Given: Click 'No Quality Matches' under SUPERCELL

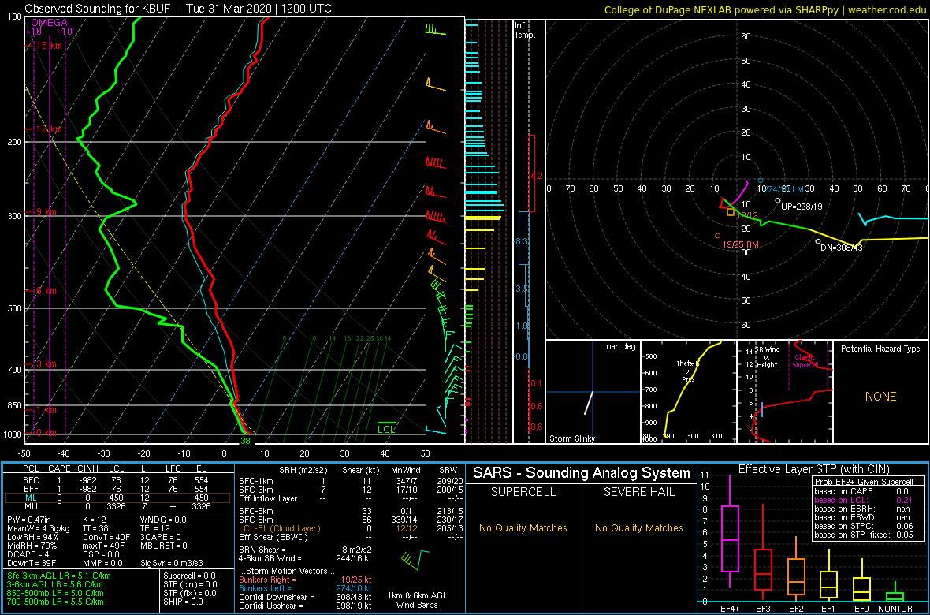Looking at the screenshot, I should 523,527.
